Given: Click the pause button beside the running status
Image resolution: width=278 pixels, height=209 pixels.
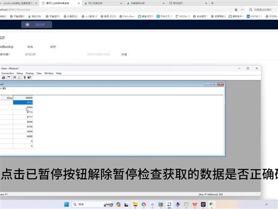Looking at the screenshot, I should [27, 25].
